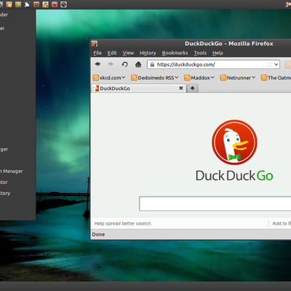The image size is (291, 291).
Task: Open the Bookmarks menu in Firefox
Action: tap(175, 53)
